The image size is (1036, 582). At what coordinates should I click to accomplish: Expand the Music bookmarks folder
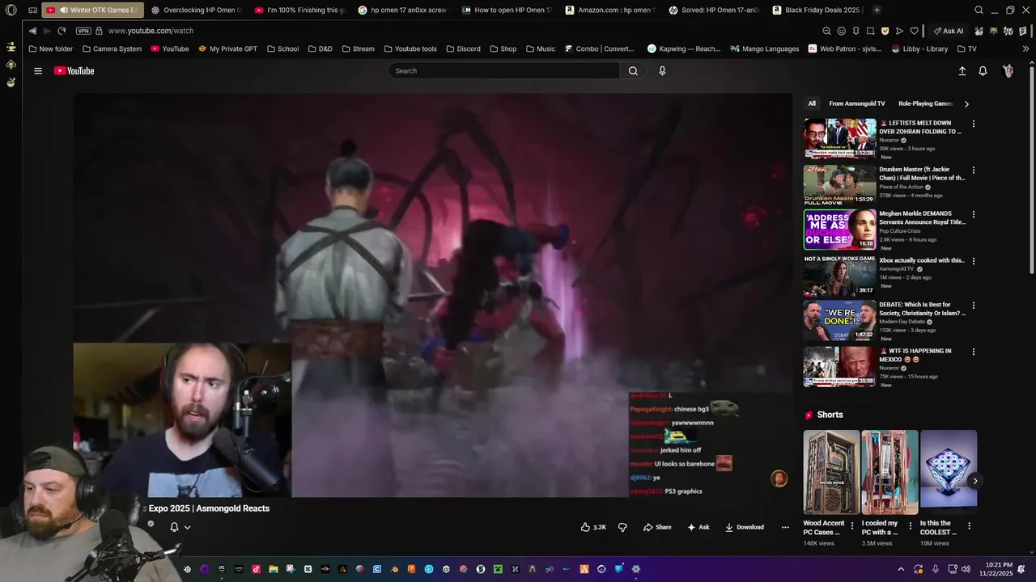pos(541,48)
